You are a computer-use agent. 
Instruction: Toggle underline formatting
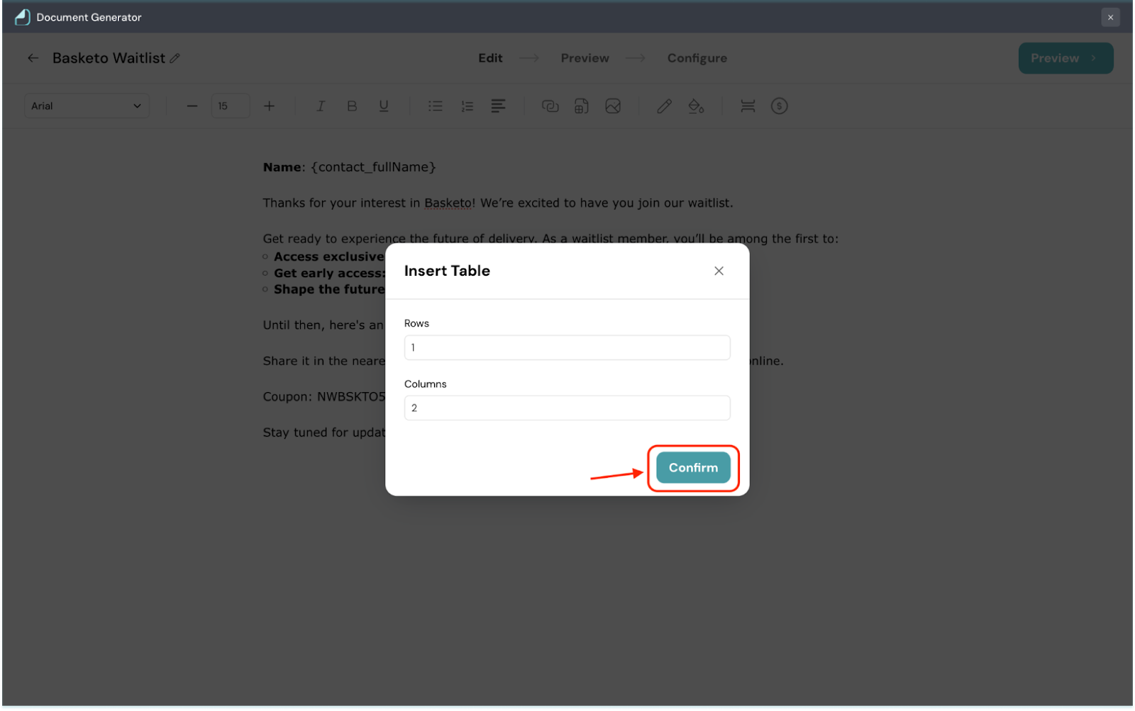click(x=384, y=106)
